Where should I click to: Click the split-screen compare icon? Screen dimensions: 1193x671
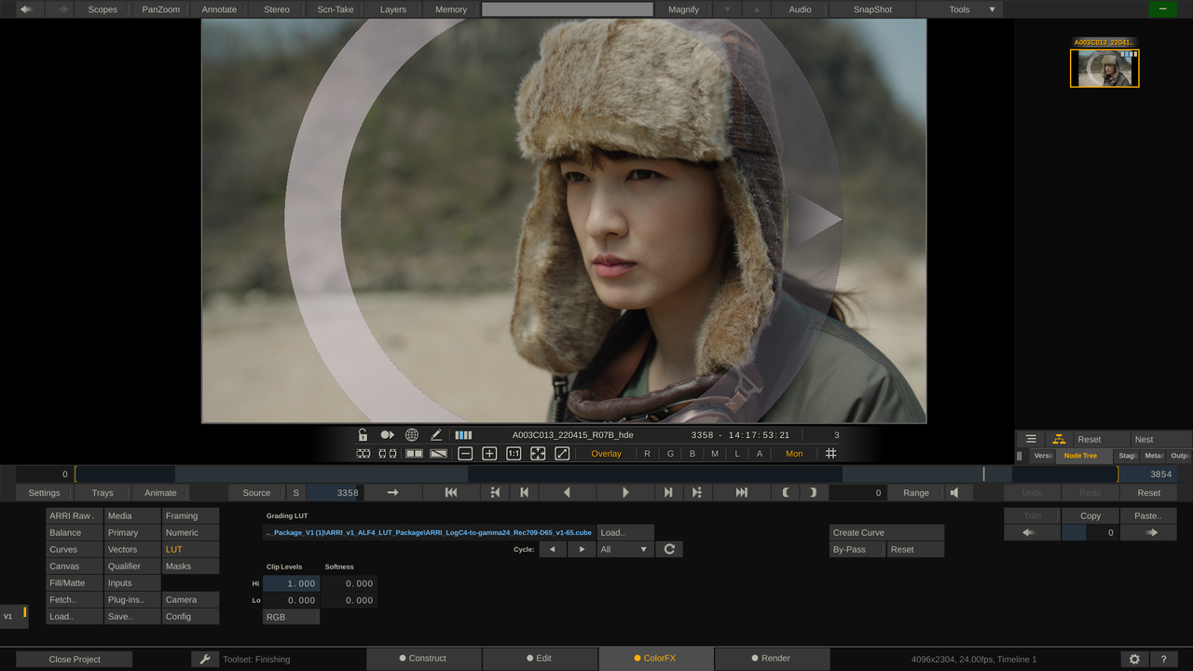[414, 454]
